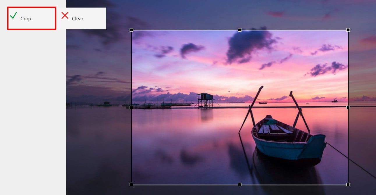
Task: Select the right-middle crop handle
Action: tap(348, 108)
